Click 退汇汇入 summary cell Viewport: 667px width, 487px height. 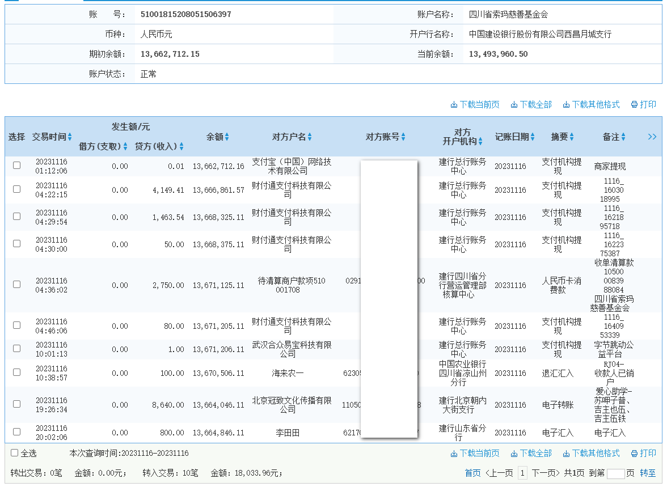point(557,374)
